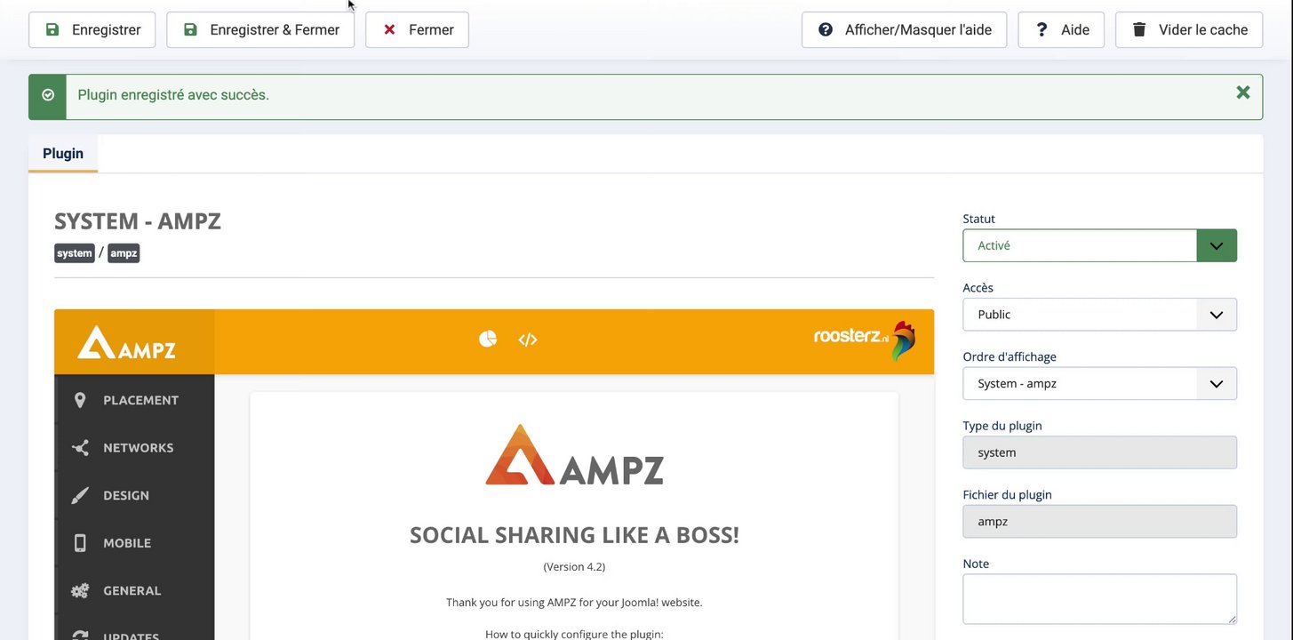
Task: Click the Networks share icon
Action: pos(80,448)
